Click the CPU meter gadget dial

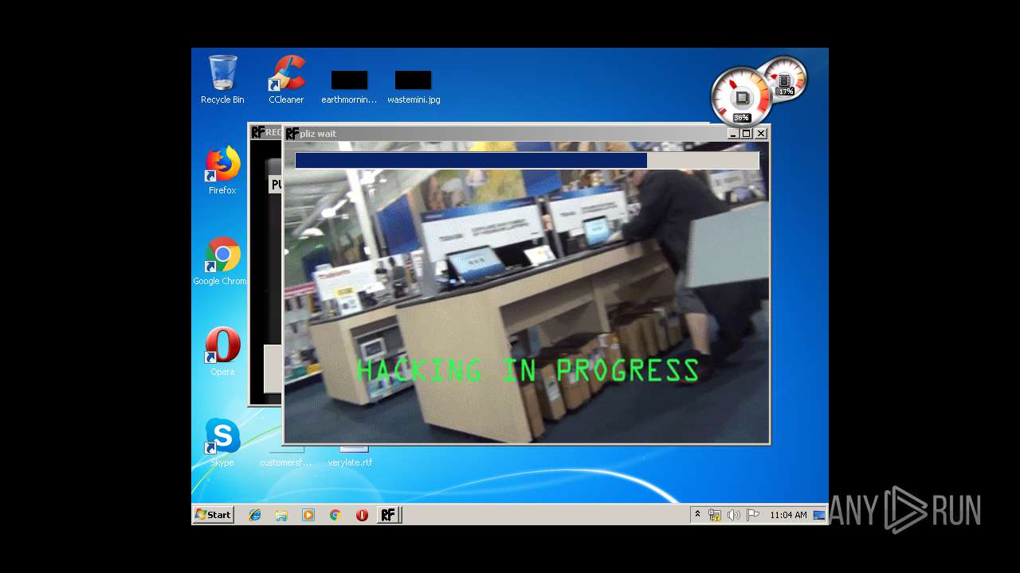point(740,96)
